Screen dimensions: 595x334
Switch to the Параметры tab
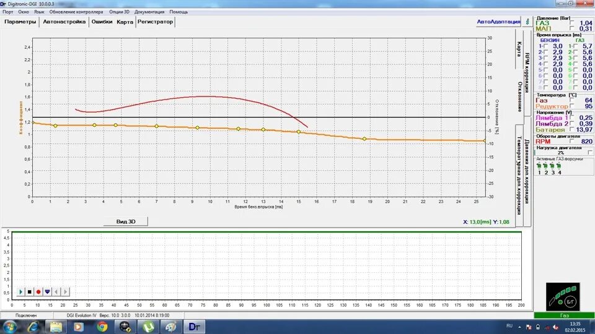tap(20, 22)
